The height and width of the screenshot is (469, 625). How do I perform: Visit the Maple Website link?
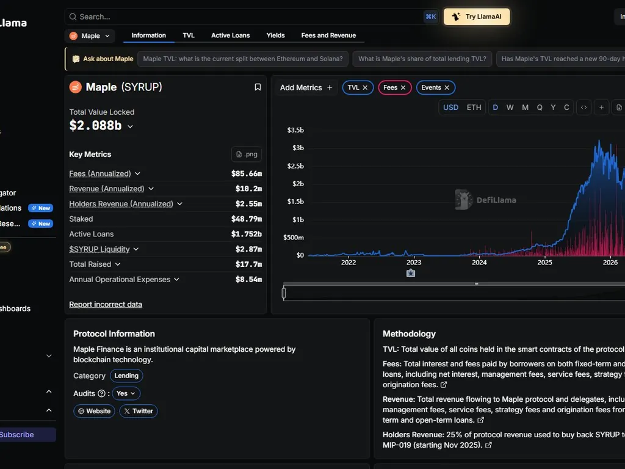[x=94, y=411]
